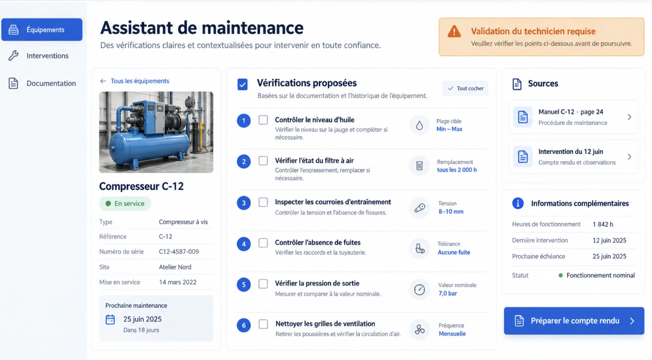This screenshot has height=360, width=652.
Task: Click the Équipements icon in sidebar
Action: (x=14, y=30)
